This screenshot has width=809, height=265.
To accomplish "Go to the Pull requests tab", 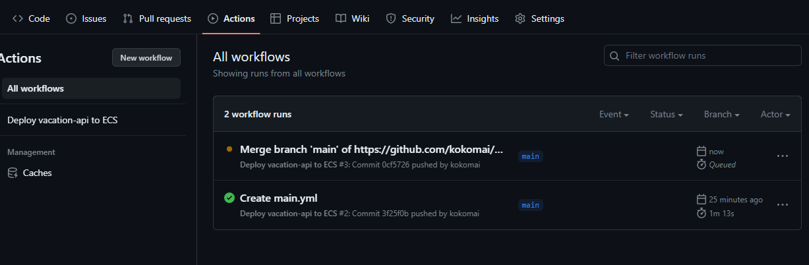I will (157, 18).
